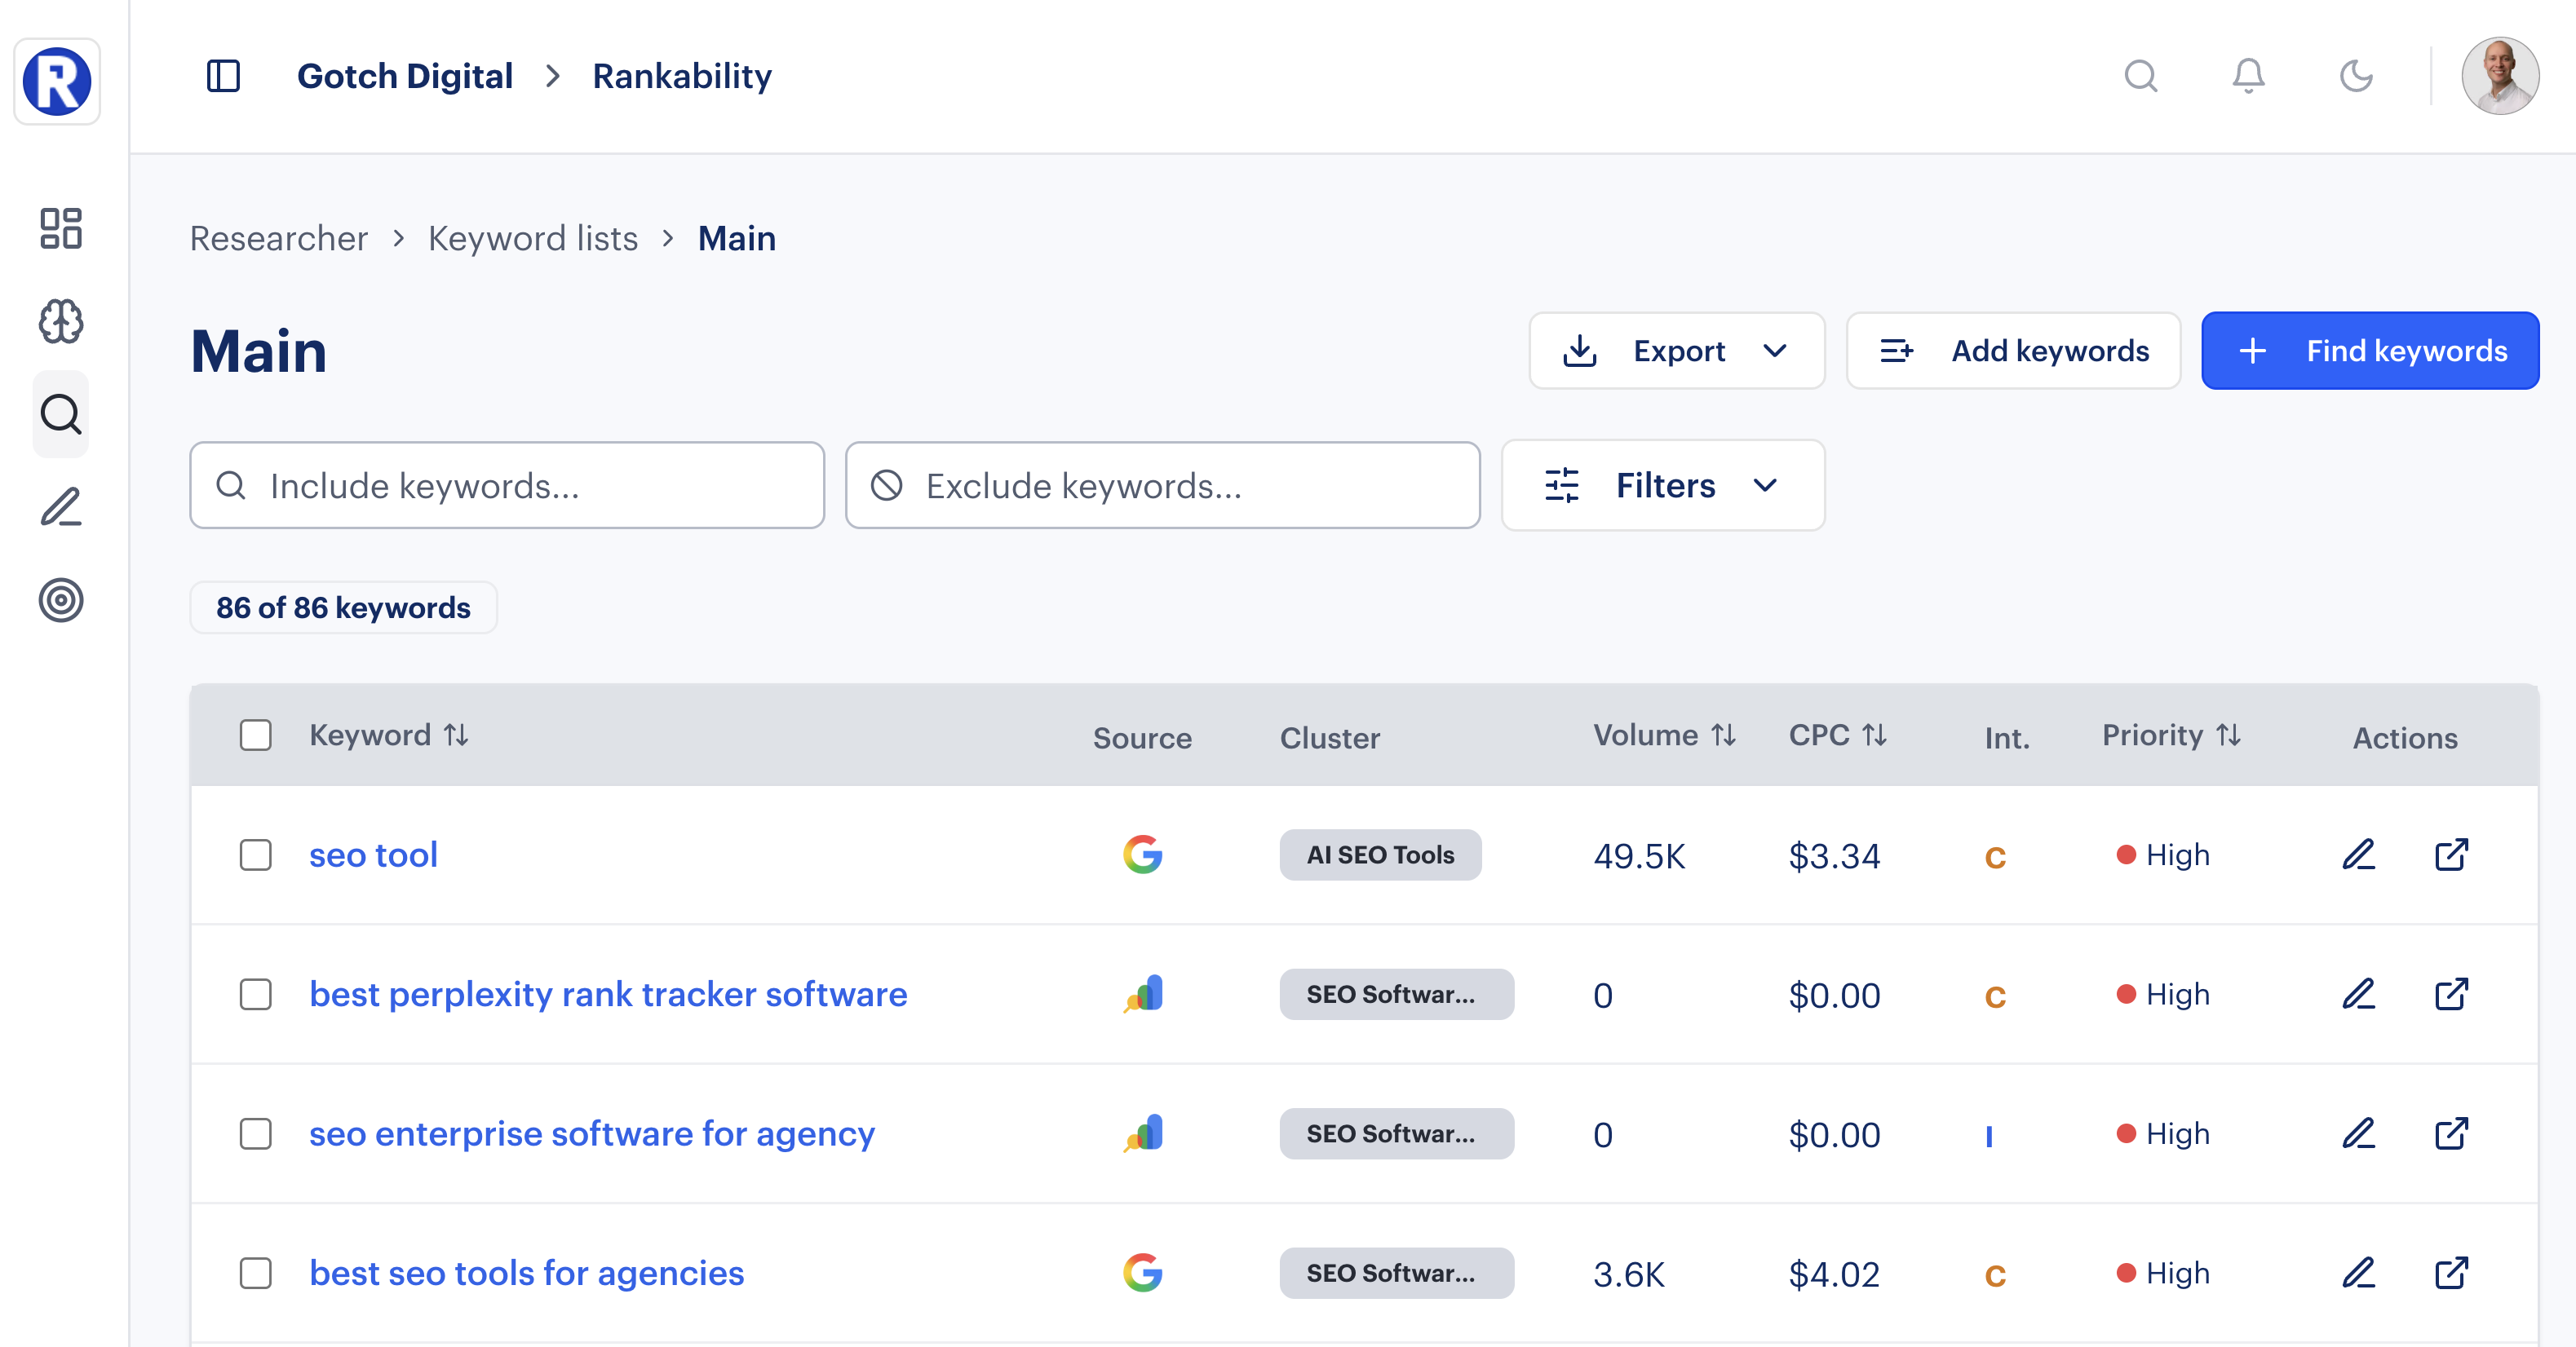Open the rank tracker target icon in sidebar

(60, 599)
